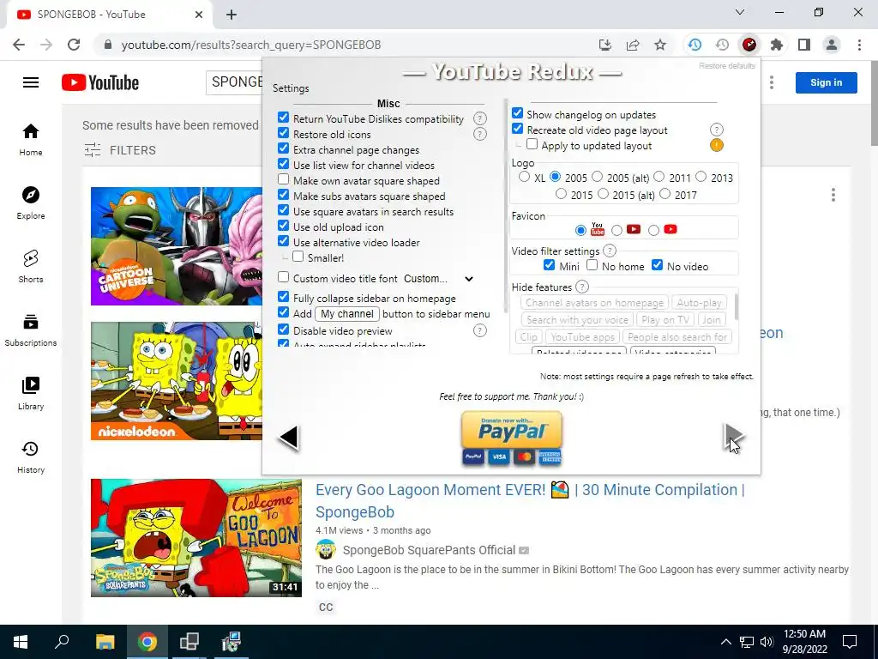The width and height of the screenshot is (878, 659).
Task: Open Windows taskbar search
Action: pos(62,642)
